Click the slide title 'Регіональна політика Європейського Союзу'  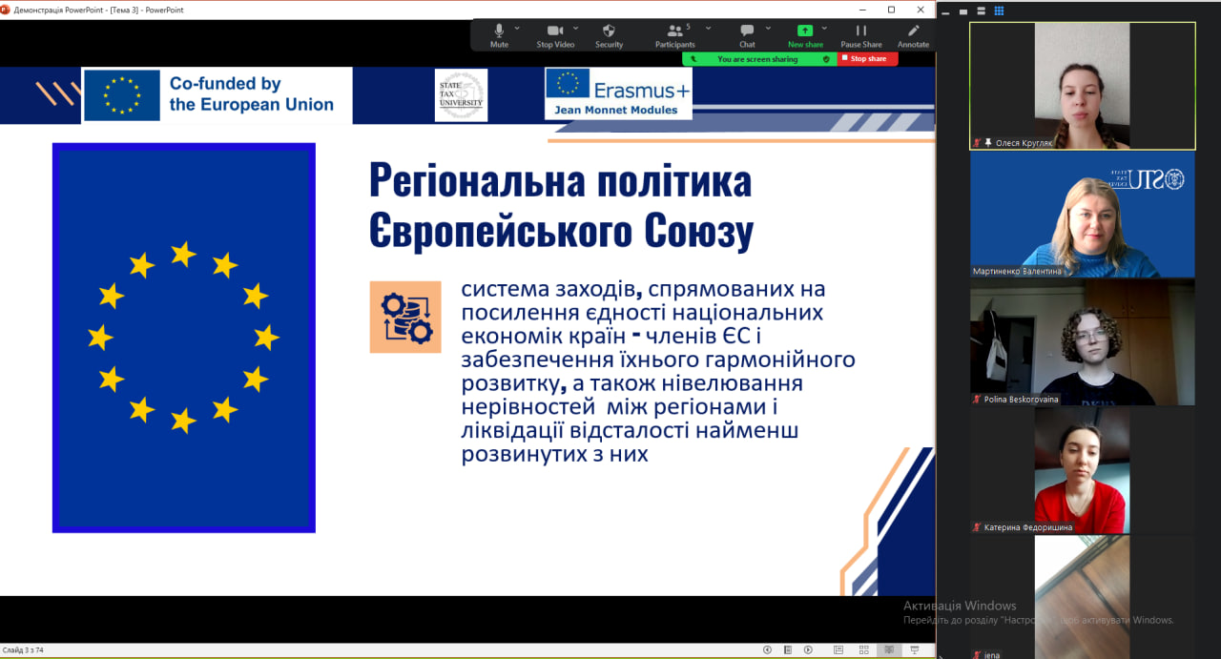click(561, 206)
